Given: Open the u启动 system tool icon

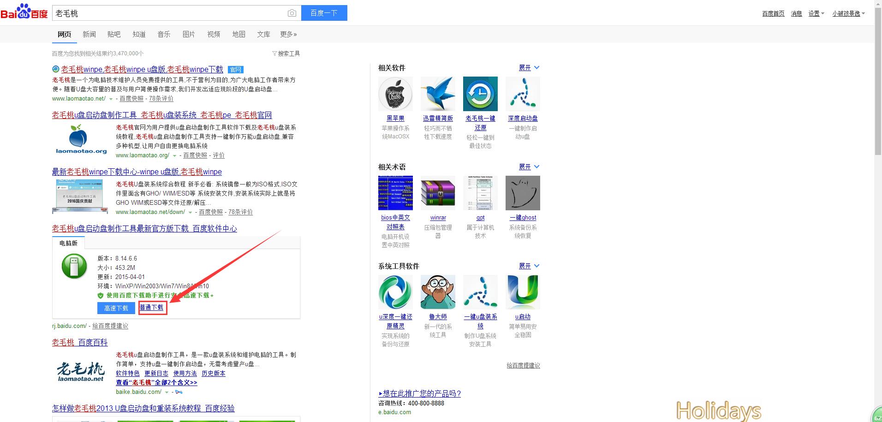Looking at the screenshot, I should (522, 291).
